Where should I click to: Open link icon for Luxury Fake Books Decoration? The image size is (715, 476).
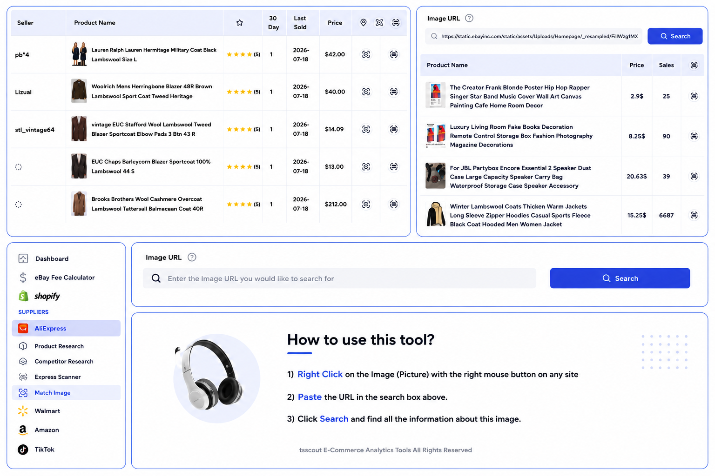point(694,136)
